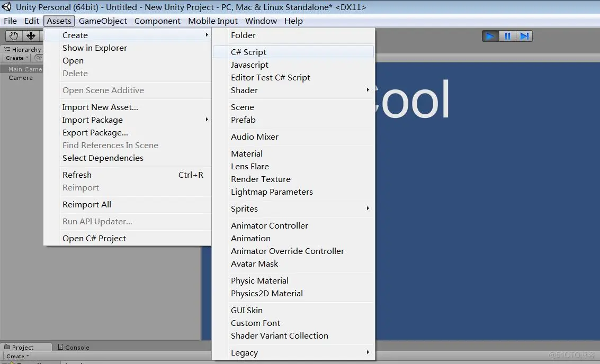Image resolution: width=600 pixels, height=364 pixels.
Task: Create an Audio Mixer
Action: point(293,136)
